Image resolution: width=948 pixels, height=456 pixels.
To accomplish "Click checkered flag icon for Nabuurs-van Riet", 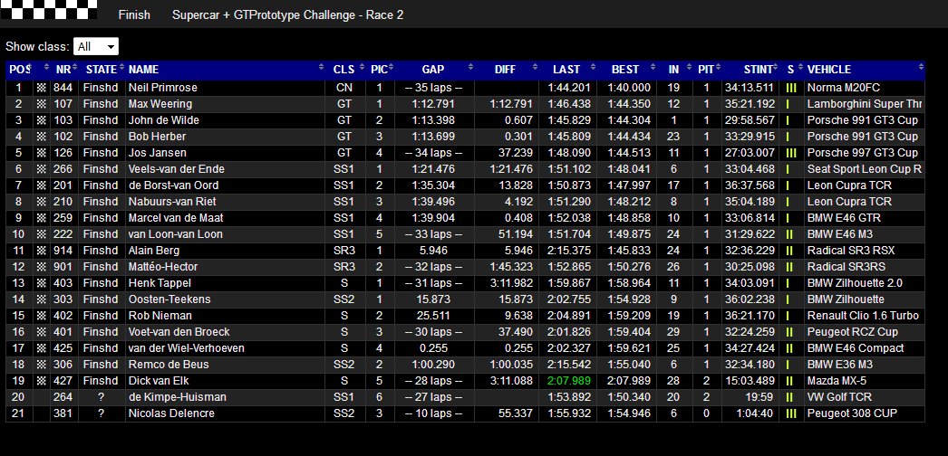I will click(x=41, y=202).
